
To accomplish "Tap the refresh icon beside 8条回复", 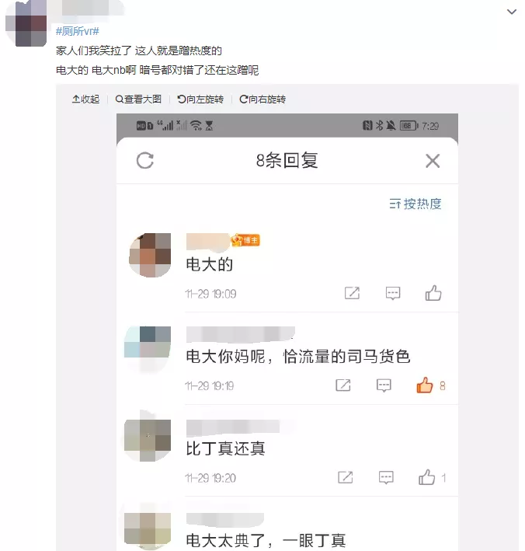I will [x=145, y=161].
